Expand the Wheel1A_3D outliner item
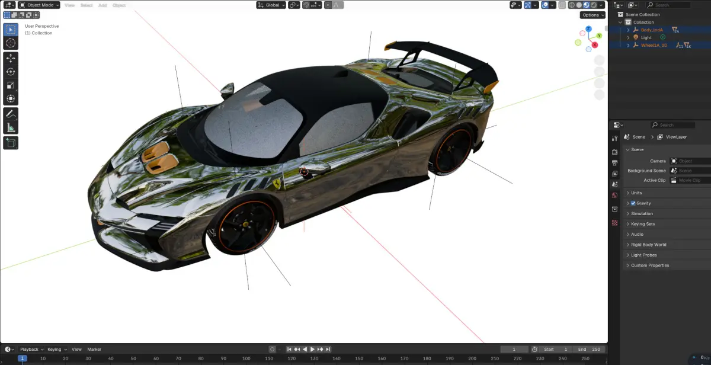This screenshot has height=365, width=711. pos(629,45)
